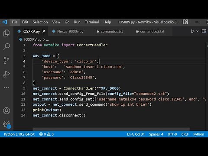This screenshot has width=208, height=156.
Task: Open the Selection menu
Action: click(40, 22)
